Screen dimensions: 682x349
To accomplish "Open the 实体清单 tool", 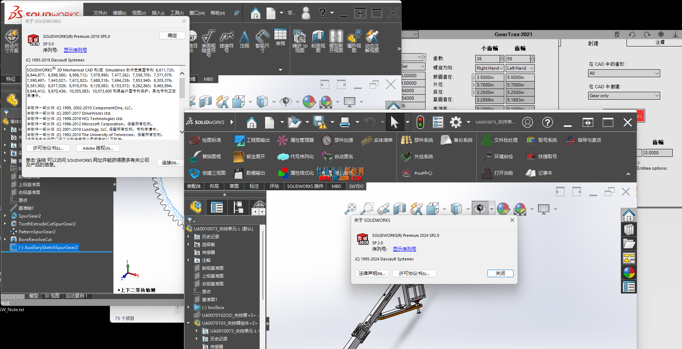I will [x=377, y=140].
